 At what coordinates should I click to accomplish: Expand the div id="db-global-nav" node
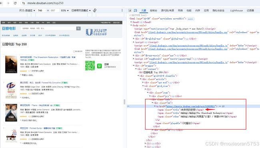point(134,39)
